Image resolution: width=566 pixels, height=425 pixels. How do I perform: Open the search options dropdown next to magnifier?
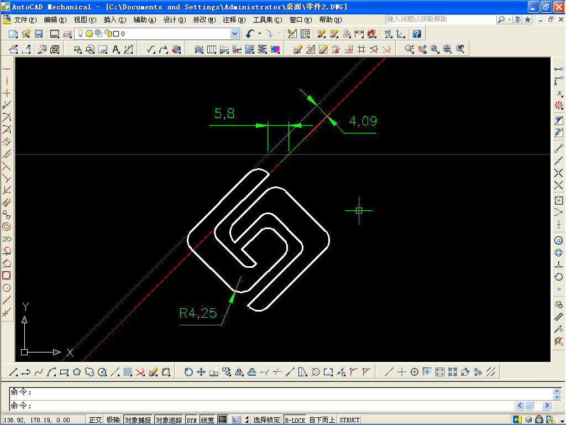point(509,19)
